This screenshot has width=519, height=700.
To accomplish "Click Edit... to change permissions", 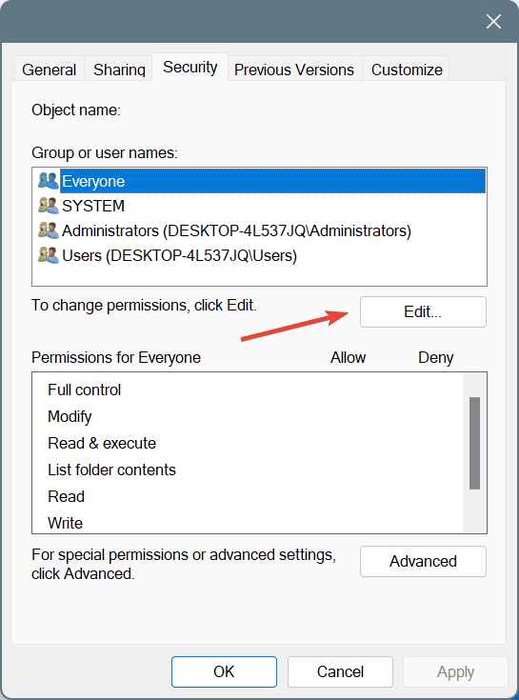I will coord(423,311).
